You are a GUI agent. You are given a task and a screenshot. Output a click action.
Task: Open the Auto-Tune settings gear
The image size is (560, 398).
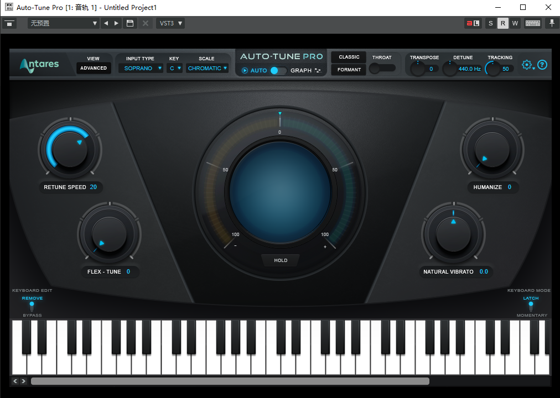click(527, 65)
